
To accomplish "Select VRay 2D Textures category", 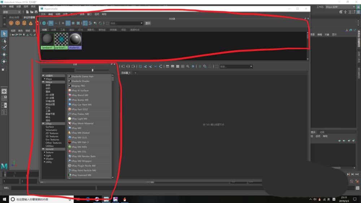I will pos(52,133).
